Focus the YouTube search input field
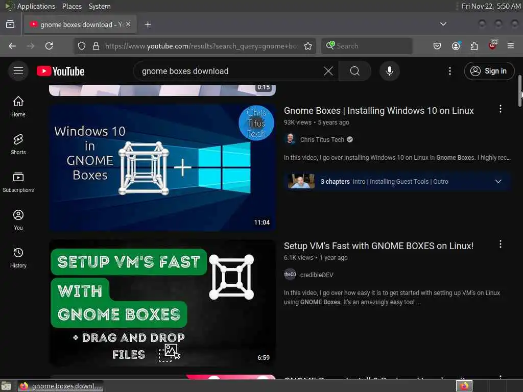This screenshot has width=523, height=392. (230, 71)
